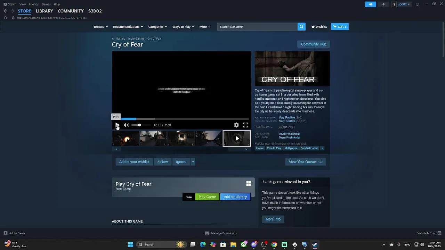Open Google Chrome from the taskbar
This screenshot has height=250, width=445.
(x=274, y=244)
